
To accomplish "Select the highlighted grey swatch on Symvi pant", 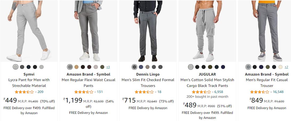I will click(15, 67).
